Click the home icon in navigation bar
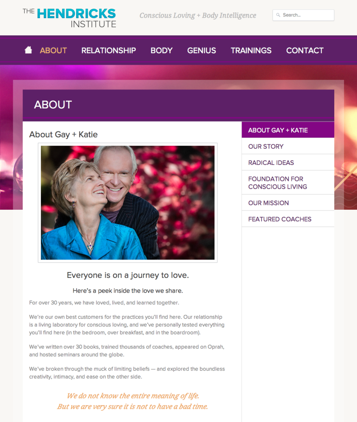 click(28, 50)
